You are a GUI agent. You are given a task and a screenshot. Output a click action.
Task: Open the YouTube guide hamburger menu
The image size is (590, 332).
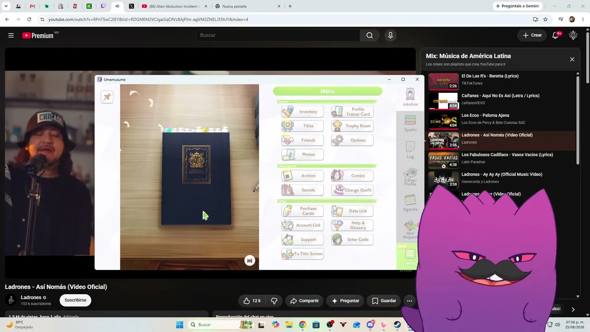(11, 35)
